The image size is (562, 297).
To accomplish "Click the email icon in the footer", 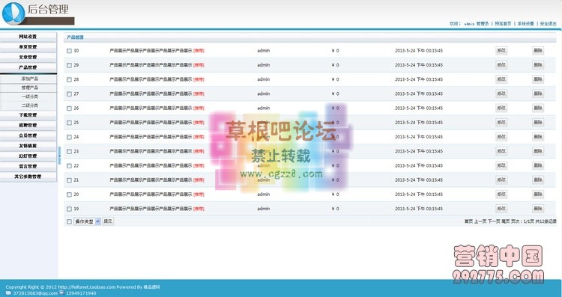I will click(8, 293).
